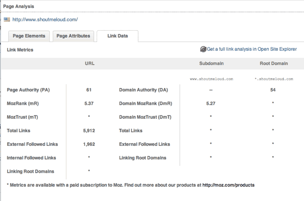Click the MozTrust (mT) label
This screenshot has width=304, height=201.
pos(23,117)
